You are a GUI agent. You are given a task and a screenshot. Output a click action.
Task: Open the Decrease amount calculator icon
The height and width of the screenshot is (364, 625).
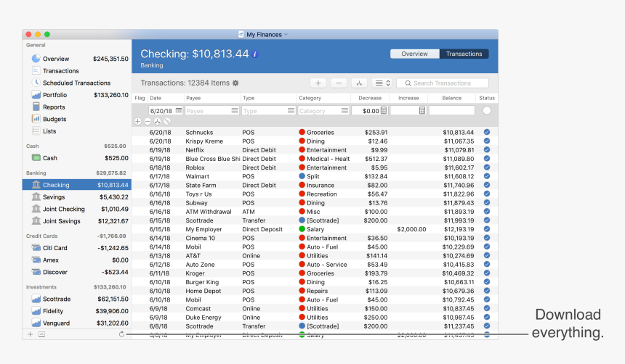point(384,111)
